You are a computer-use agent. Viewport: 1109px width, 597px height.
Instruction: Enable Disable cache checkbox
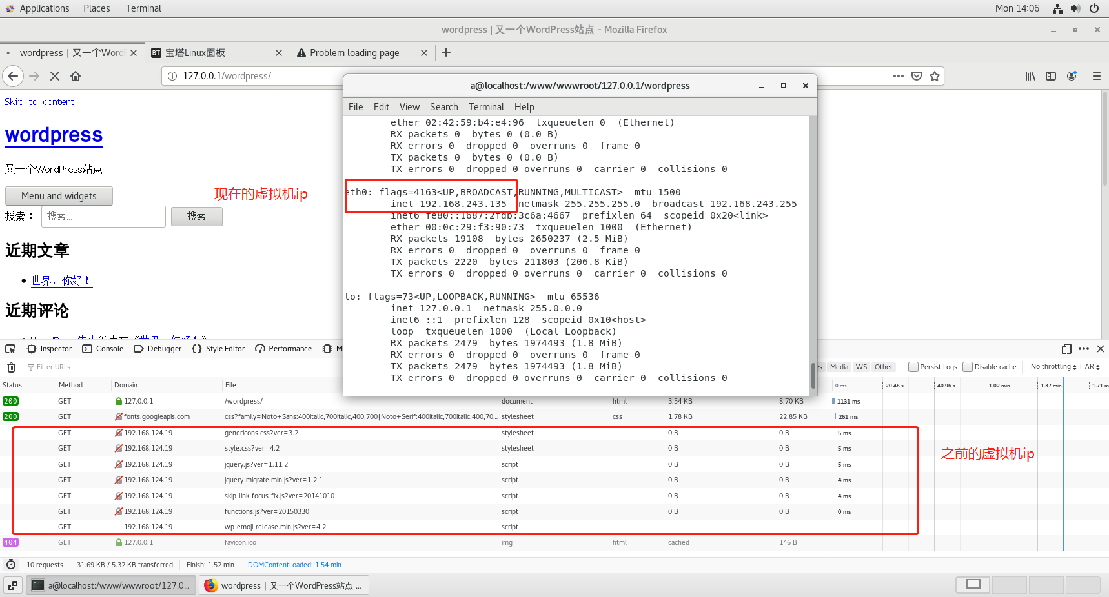(x=968, y=367)
